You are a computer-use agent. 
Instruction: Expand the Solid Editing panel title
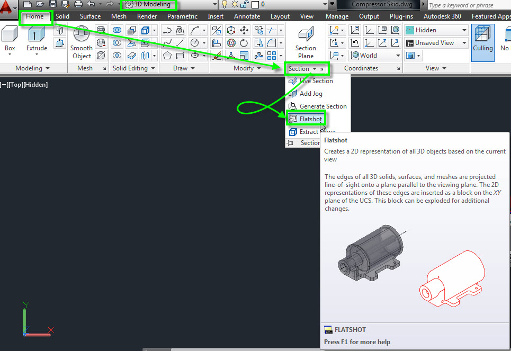point(135,68)
